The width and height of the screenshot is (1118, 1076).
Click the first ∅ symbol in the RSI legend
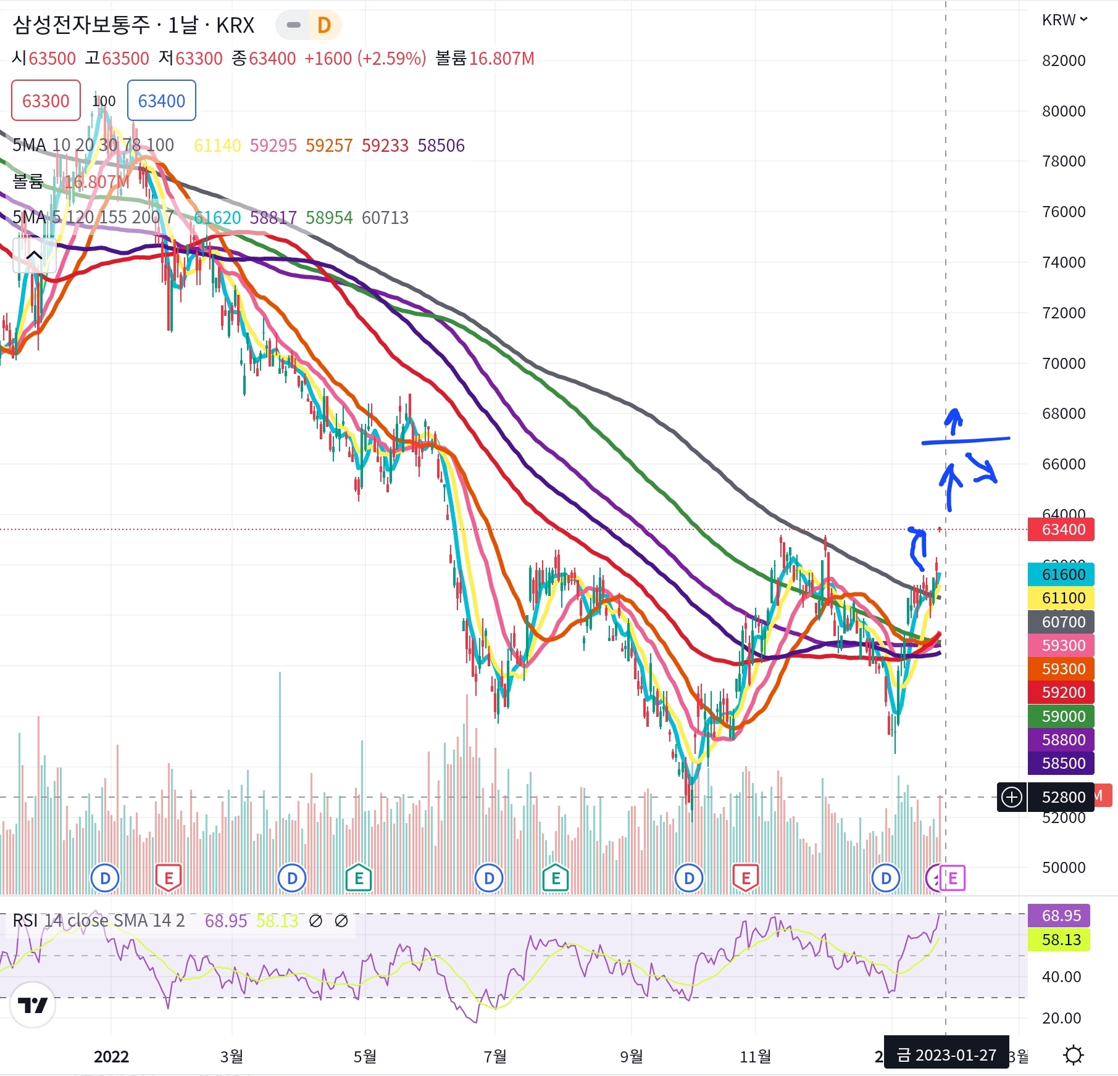pyautogui.click(x=315, y=921)
